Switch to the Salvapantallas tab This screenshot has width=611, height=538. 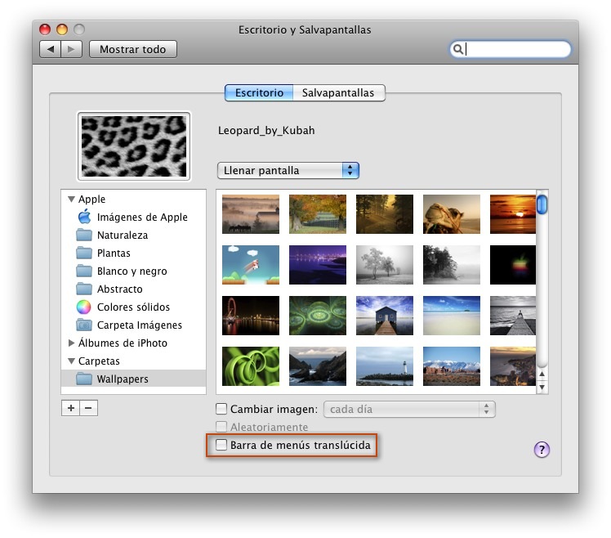coord(338,93)
